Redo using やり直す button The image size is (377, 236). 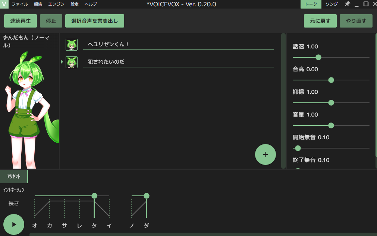[x=356, y=21]
